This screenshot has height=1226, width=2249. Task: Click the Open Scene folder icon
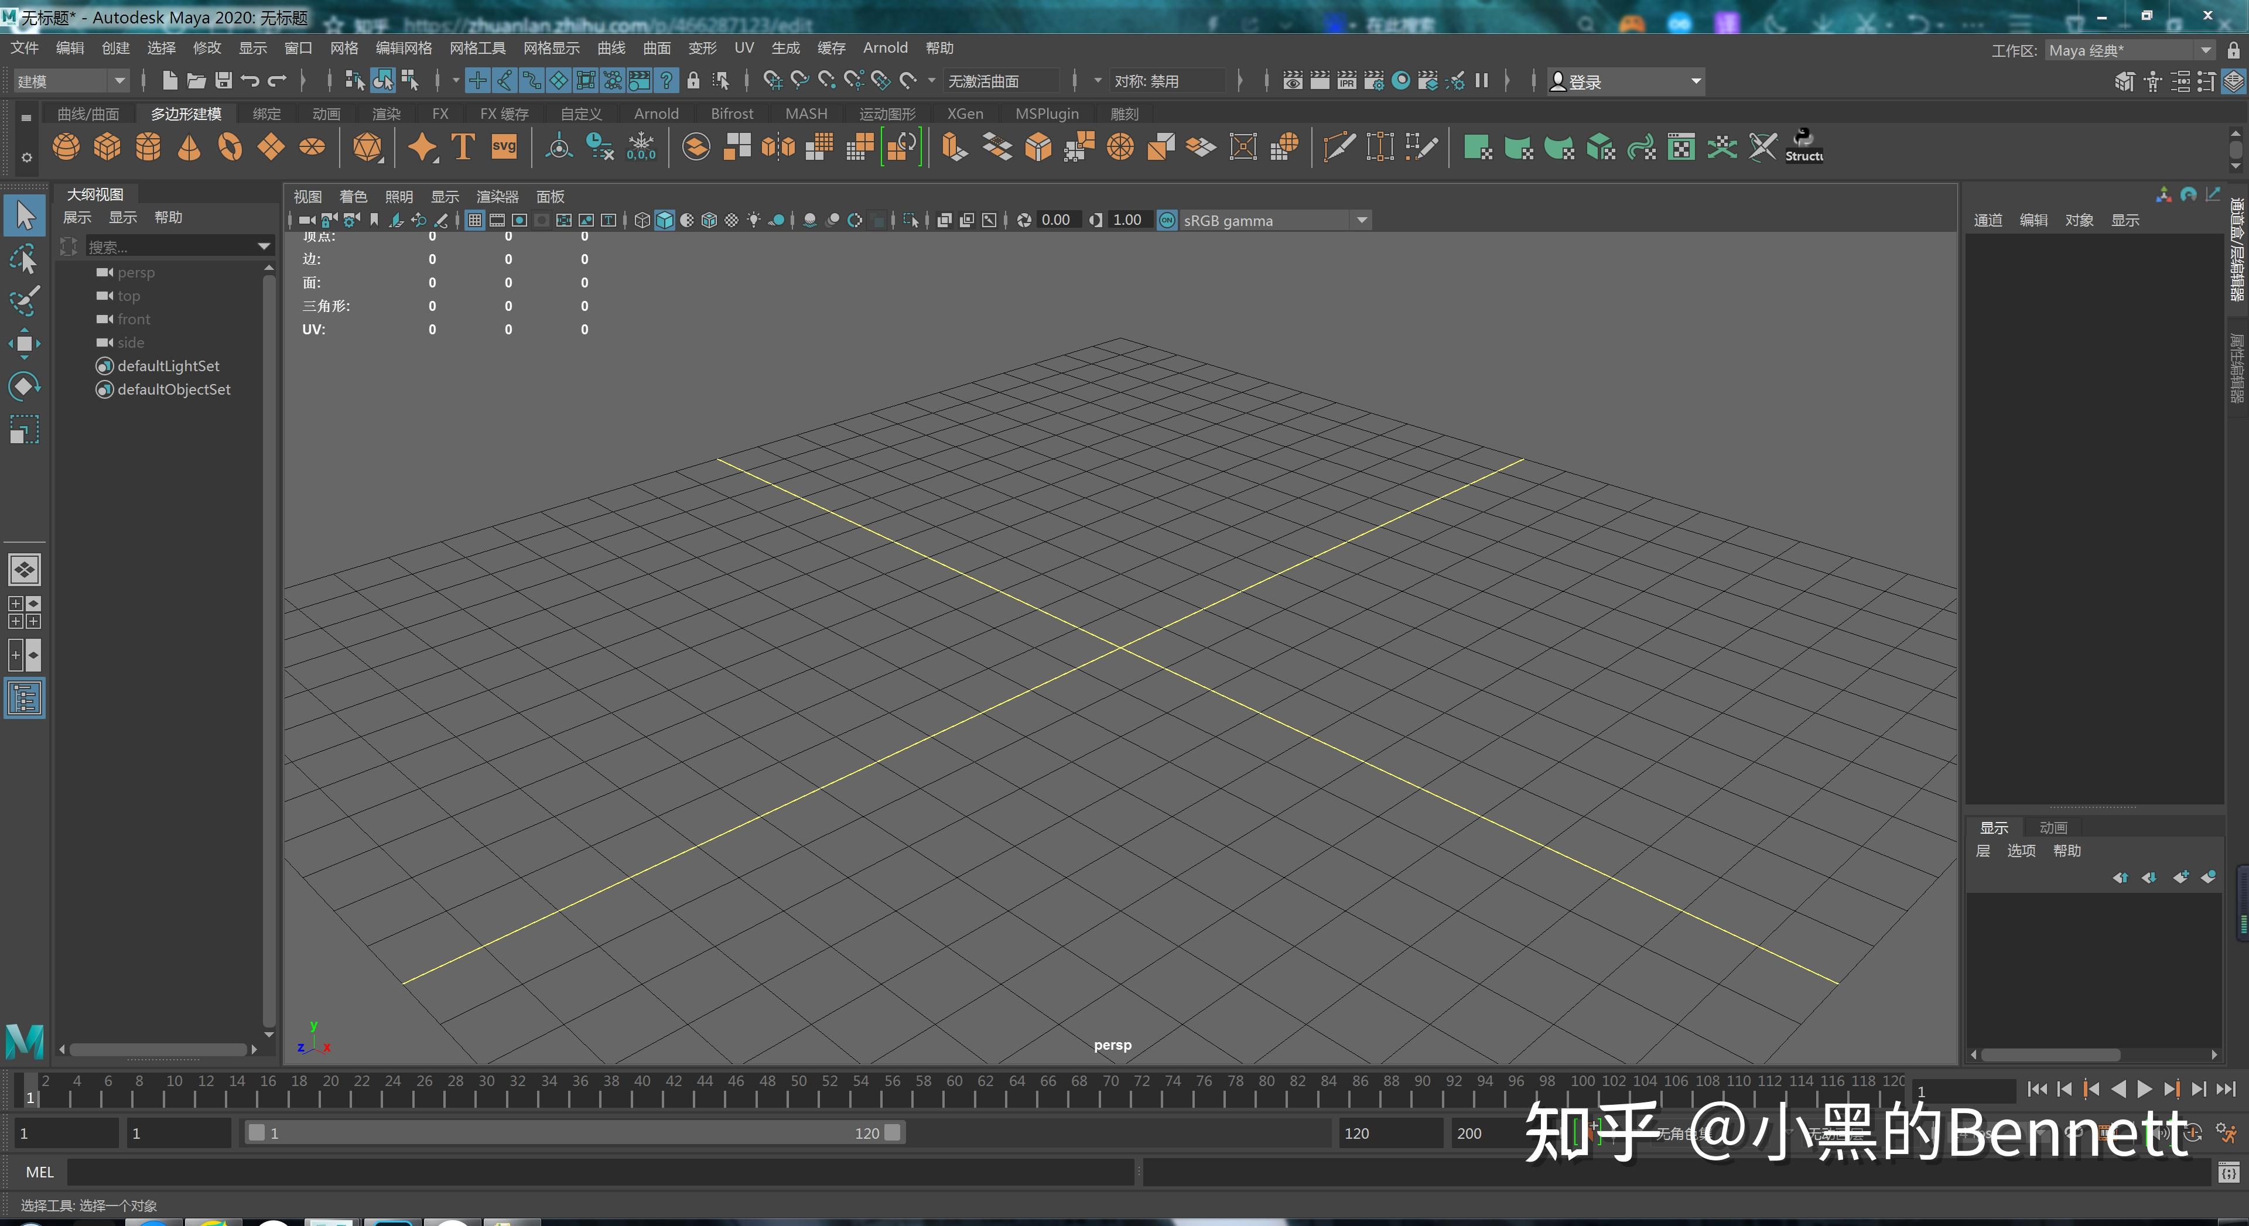pos(196,81)
